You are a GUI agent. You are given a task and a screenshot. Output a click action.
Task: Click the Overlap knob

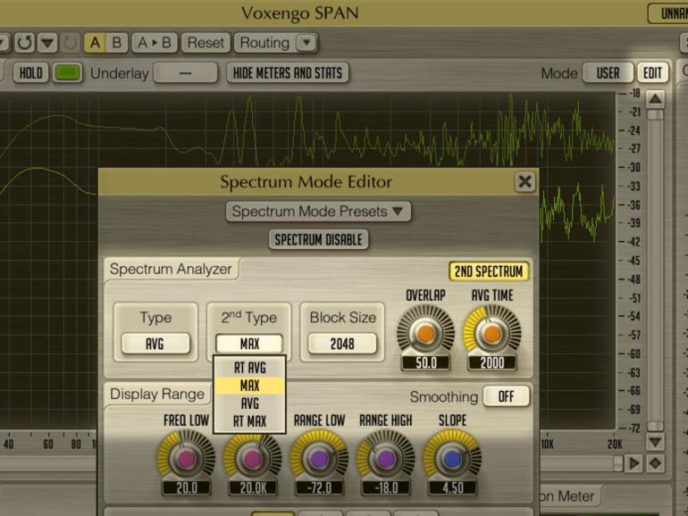click(x=424, y=332)
